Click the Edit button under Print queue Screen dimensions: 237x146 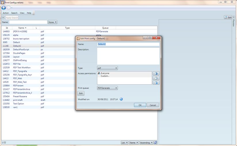[x=81, y=93]
